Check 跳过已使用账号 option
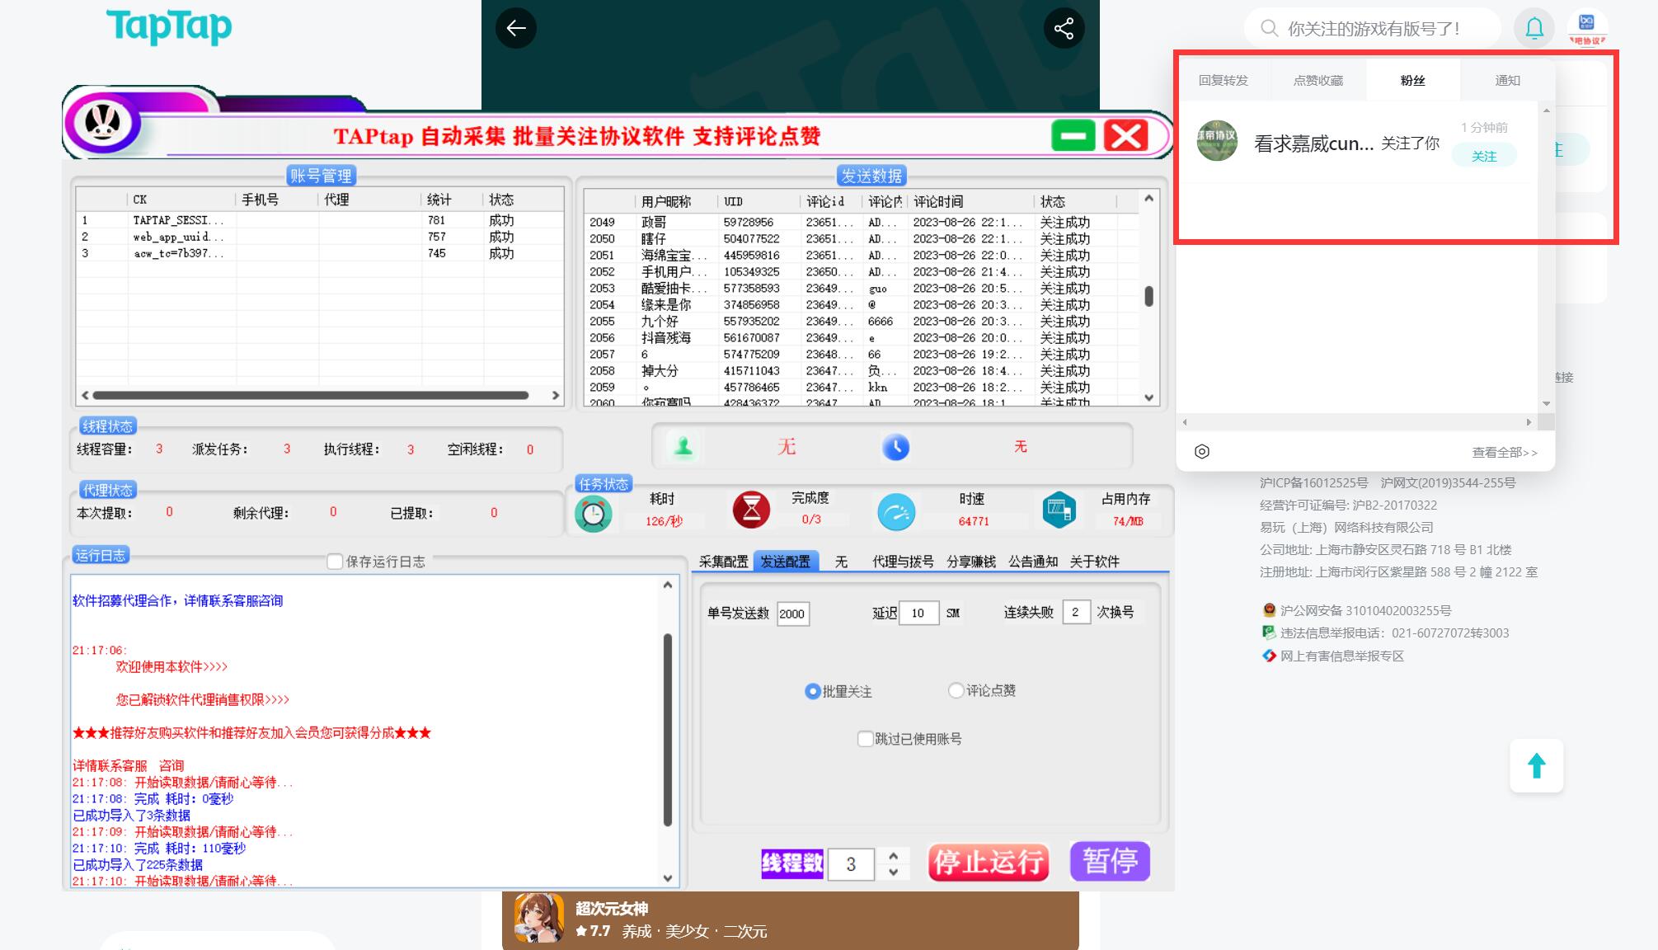This screenshot has height=950, width=1658. 865,739
